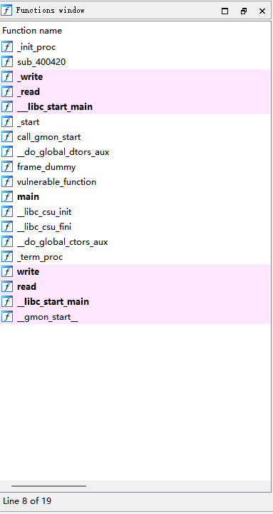Click the Functions window title bar icon

pos(6,11)
